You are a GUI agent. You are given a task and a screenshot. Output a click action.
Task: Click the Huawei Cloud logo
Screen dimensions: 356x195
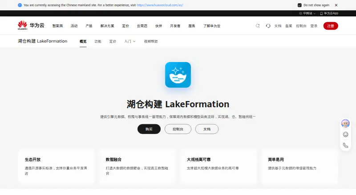[x=31, y=25]
